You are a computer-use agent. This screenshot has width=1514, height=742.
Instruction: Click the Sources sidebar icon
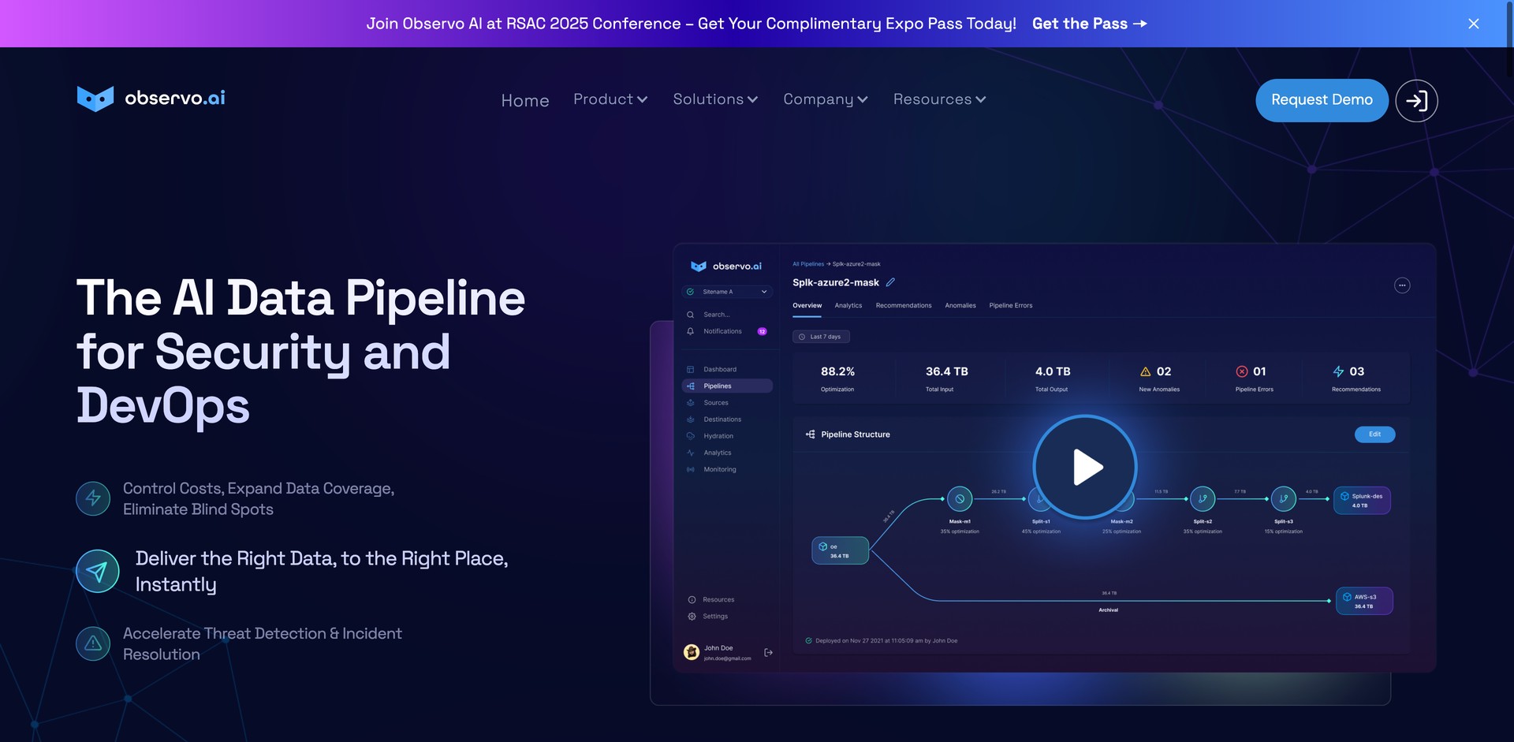690,403
